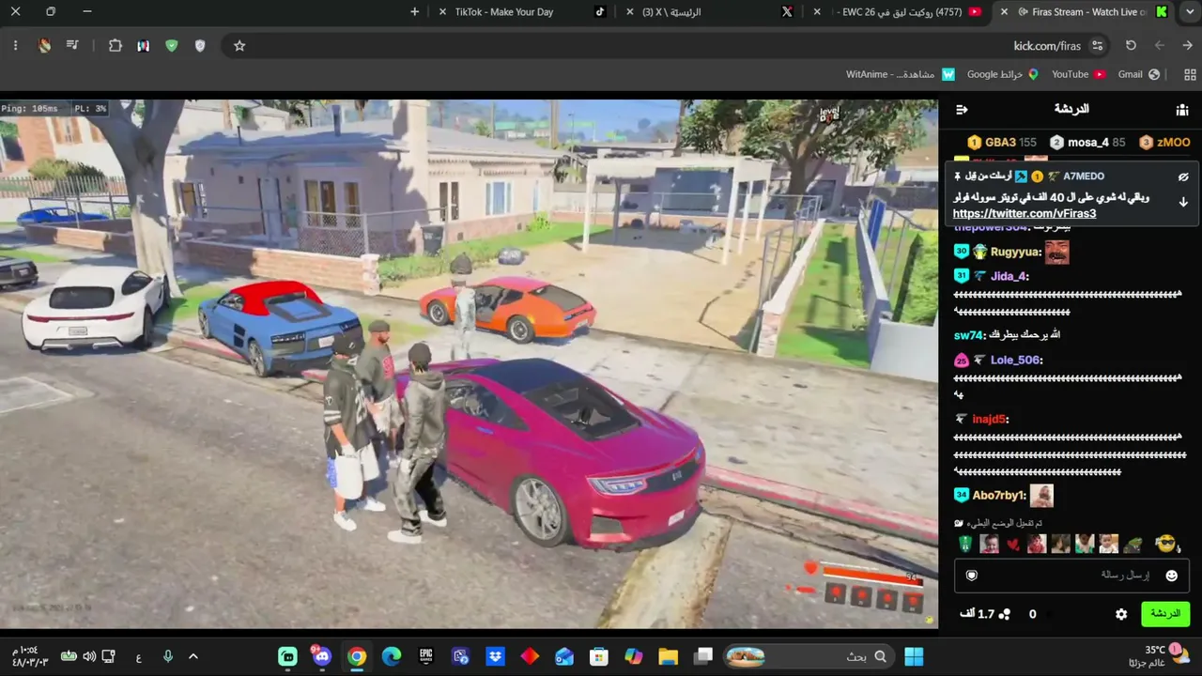Open the Lole_506 chat user profile
The width and height of the screenshot is (1202, 676).
tap(1016, 361)
